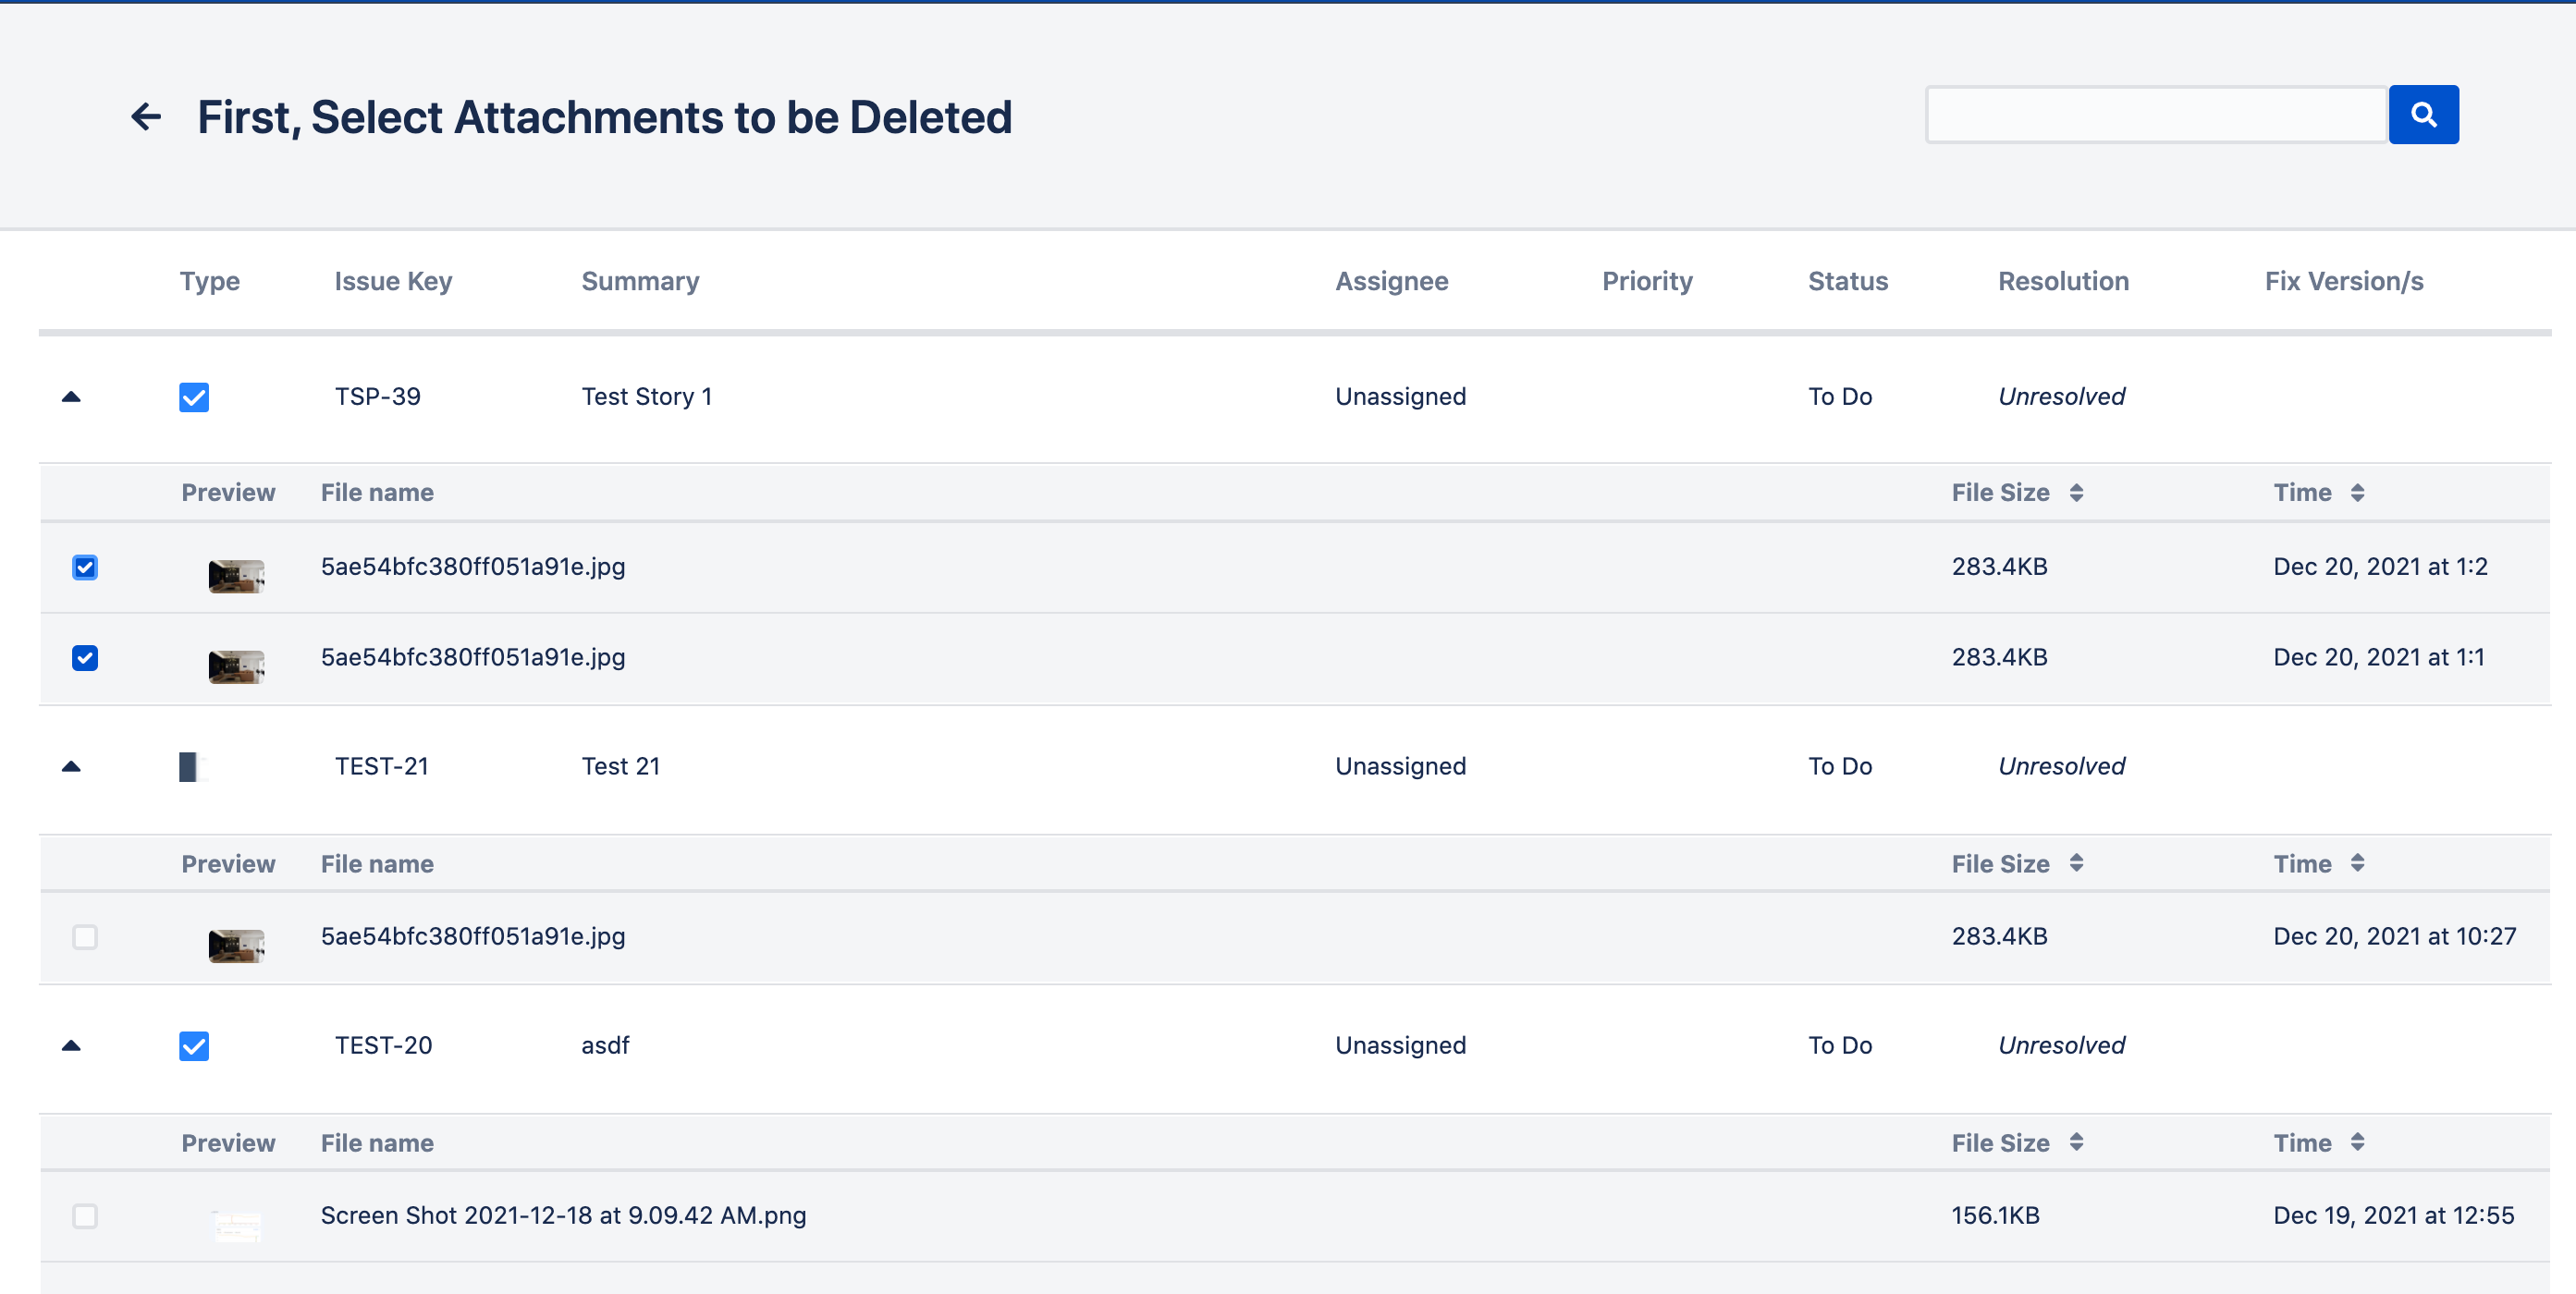Click the Fix Version/s column header
Screen dimensions: 2576x1294
[x=2343, y=281]
